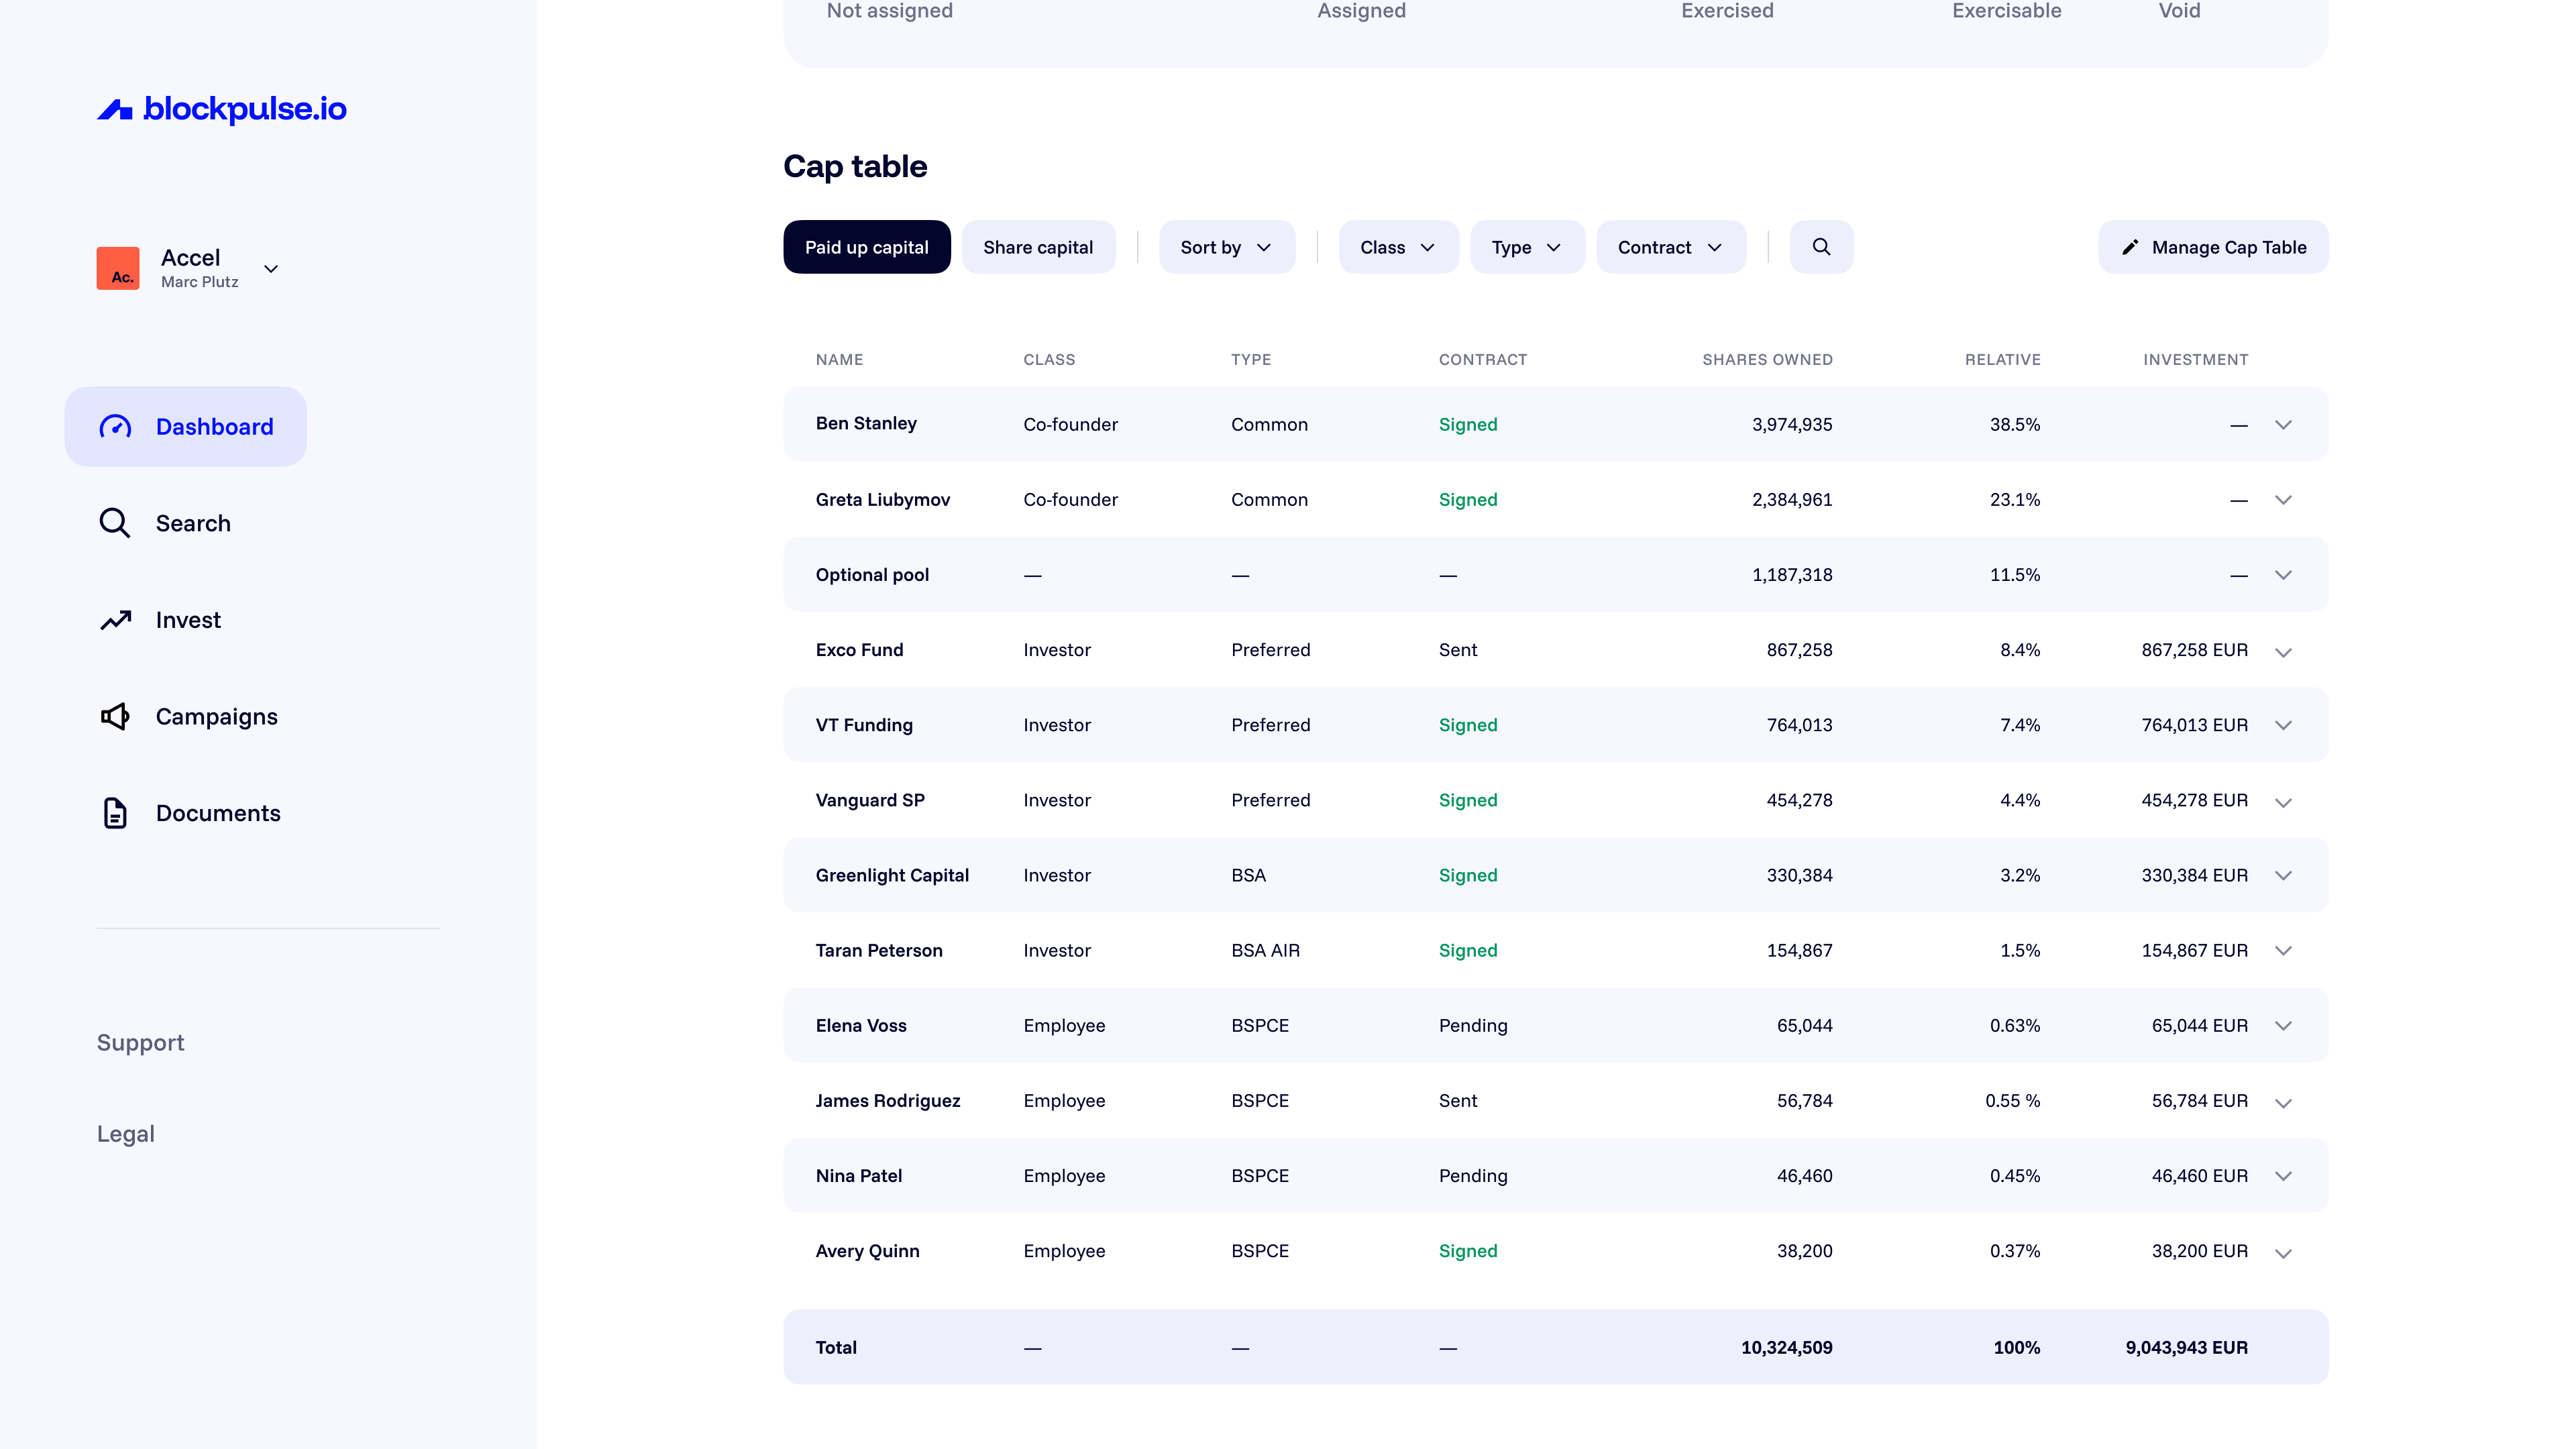Open Campaigns megaphone icon
The width and height of the screenshot is (2576, 1449).
tap(115, 716)
